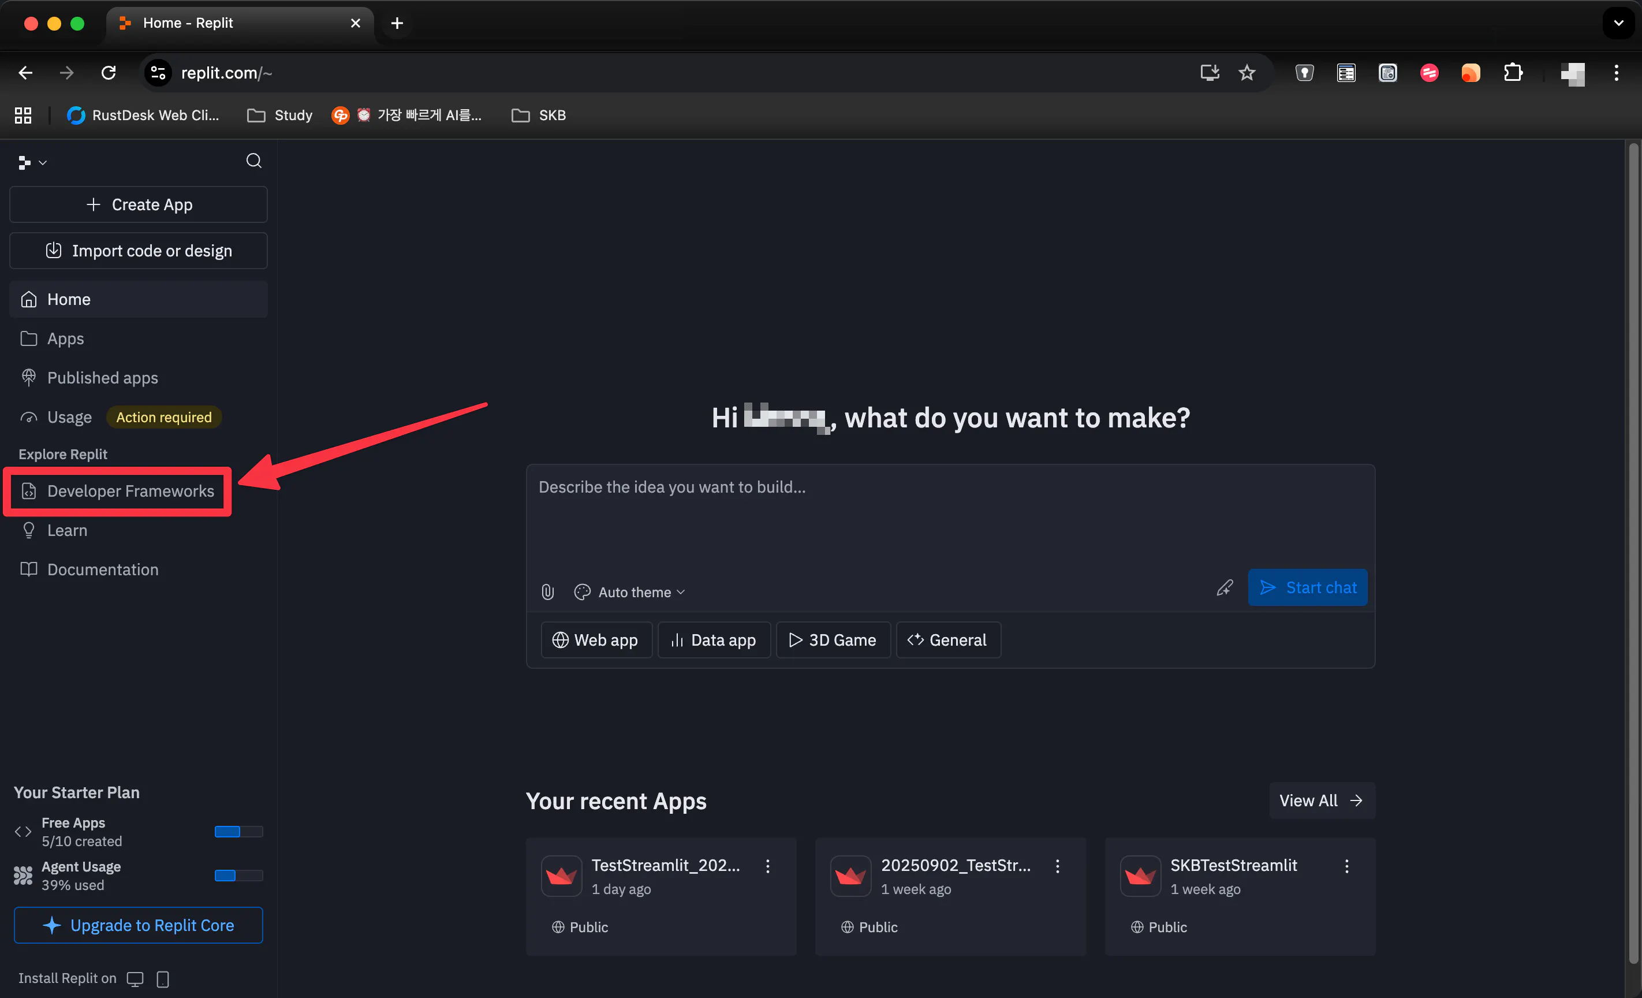Install Replit on mobile icon
Image resolution: width=1642 pixels, height=998 pixels.
[x=163, y=979]
